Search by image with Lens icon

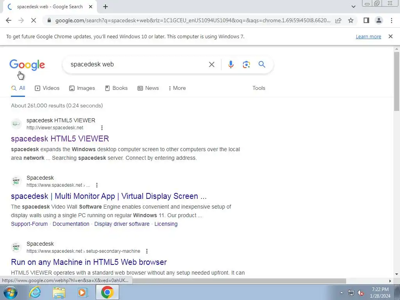[x=246, y=64]
